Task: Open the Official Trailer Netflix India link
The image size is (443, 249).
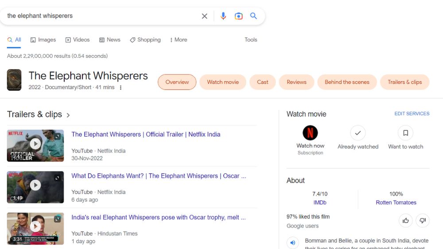Action: 146,135
